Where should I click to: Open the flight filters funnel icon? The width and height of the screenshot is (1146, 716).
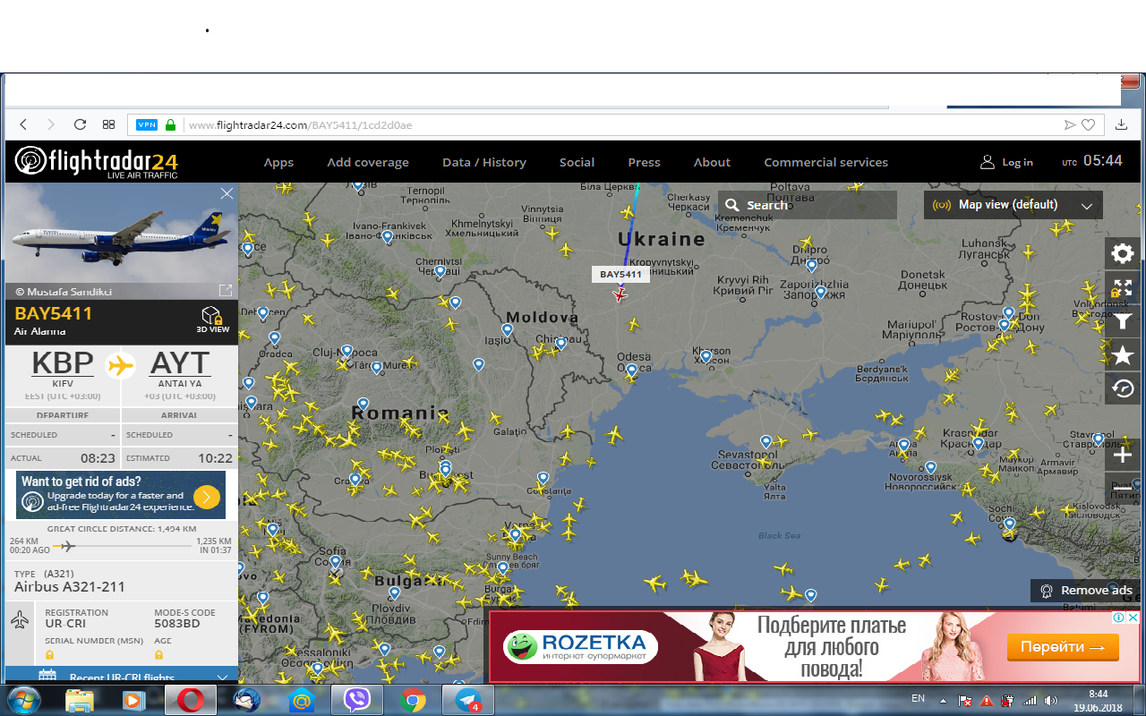click(1122, 321)
